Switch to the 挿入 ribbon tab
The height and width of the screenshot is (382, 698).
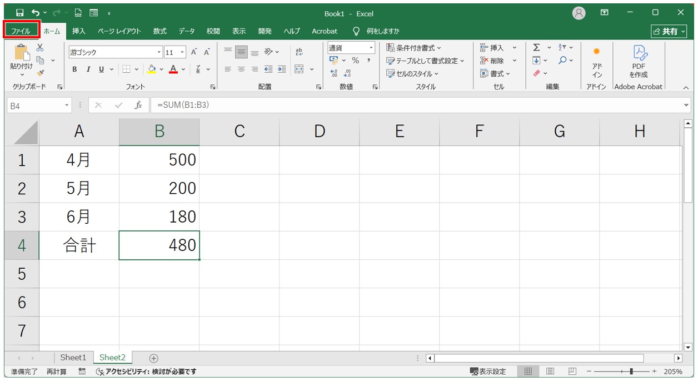[79, 31]
